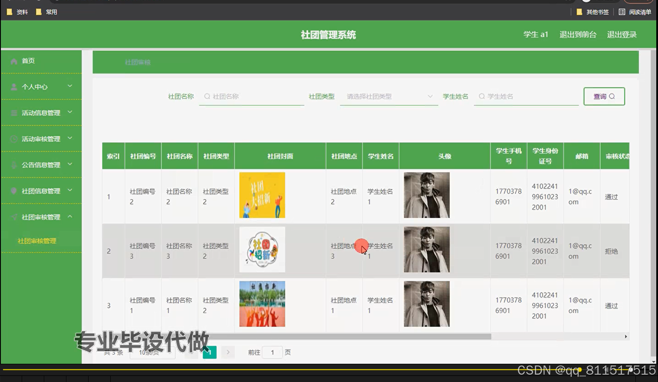Open 社团信息管理 sidebar menu
Image resolution: width=658 pixels, height=382 pixels.
[41, 191]
